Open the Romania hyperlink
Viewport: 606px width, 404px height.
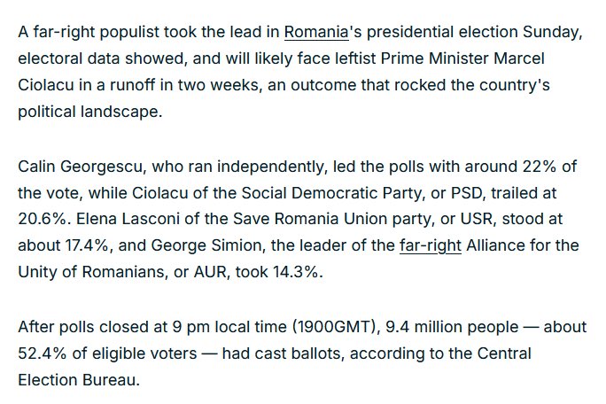click(x=316, y=32)
